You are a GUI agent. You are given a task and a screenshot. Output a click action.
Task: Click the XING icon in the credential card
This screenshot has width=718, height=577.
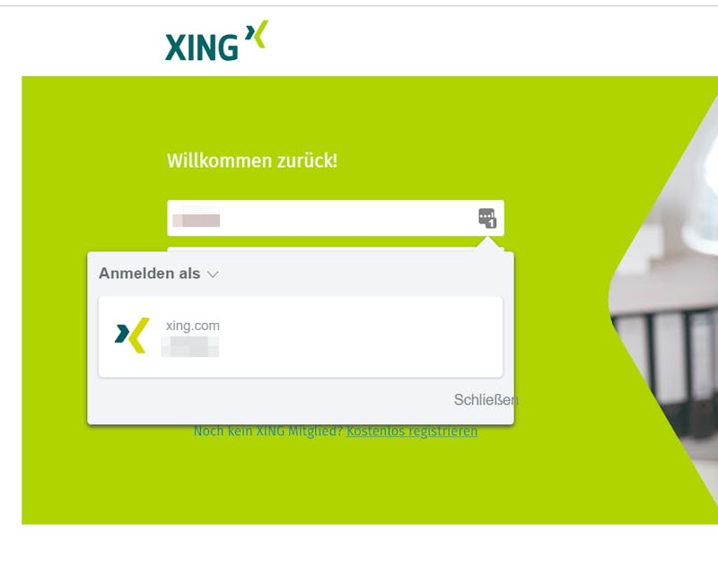[x=132, y=336]
